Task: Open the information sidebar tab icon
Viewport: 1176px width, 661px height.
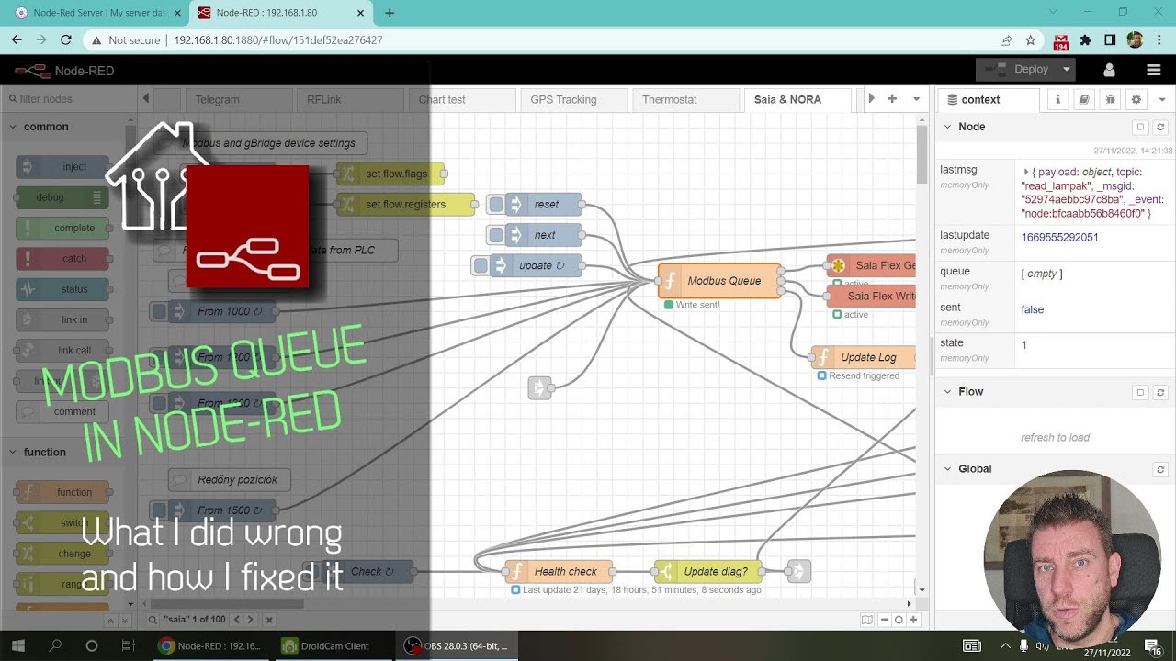Action: pyautogui.click(x=1057, y=99)
